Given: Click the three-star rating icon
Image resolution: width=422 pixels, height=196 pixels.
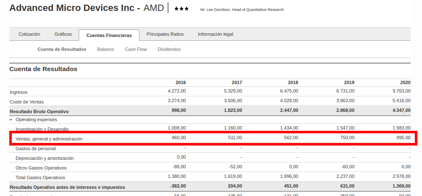Looking at the screenshot, I should pos(181,9).
